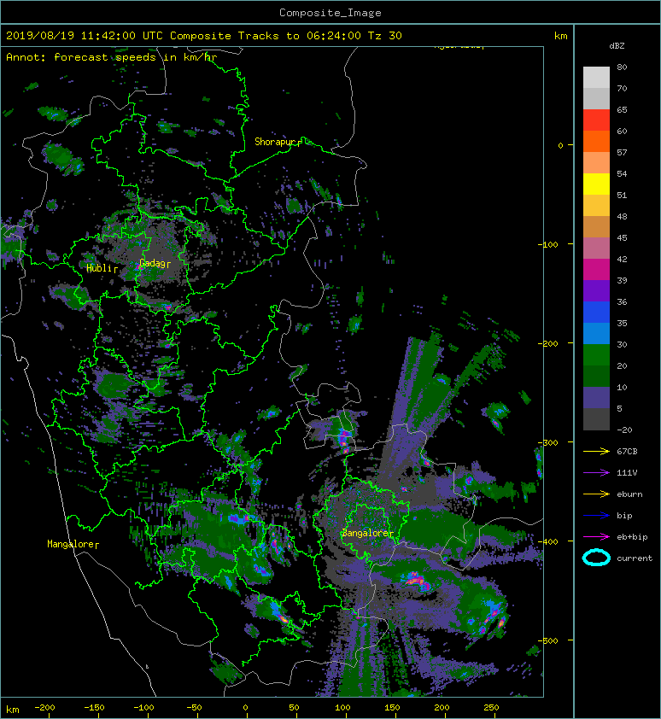Viewport: 661px width, 719px height.
Task: Click the 0 tick on right vertical axis
Action: point(560,145)
